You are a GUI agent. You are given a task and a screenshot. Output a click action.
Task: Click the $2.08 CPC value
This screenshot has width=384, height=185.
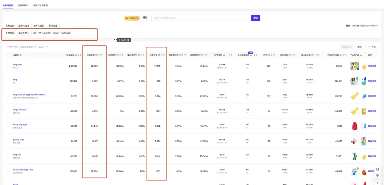pos(222,65)
